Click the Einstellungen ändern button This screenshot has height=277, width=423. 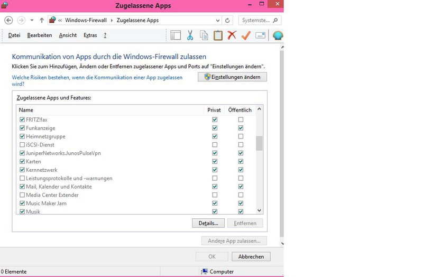click(x=232, y=77)
